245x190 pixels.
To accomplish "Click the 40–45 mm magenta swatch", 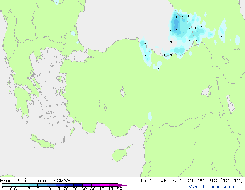I will (105, 185).
